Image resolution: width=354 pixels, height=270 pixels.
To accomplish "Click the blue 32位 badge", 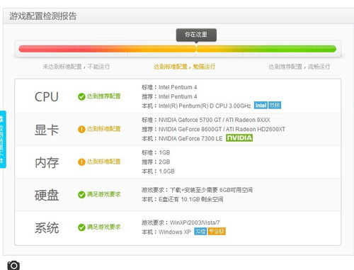I will coord(200,231).
